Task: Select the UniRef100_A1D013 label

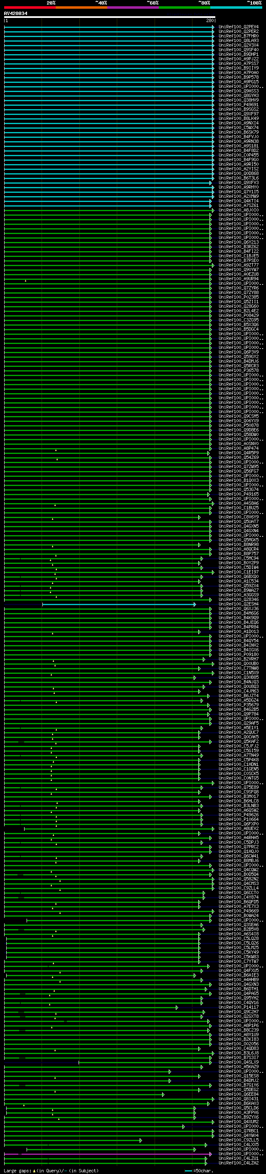Action: 238,632
